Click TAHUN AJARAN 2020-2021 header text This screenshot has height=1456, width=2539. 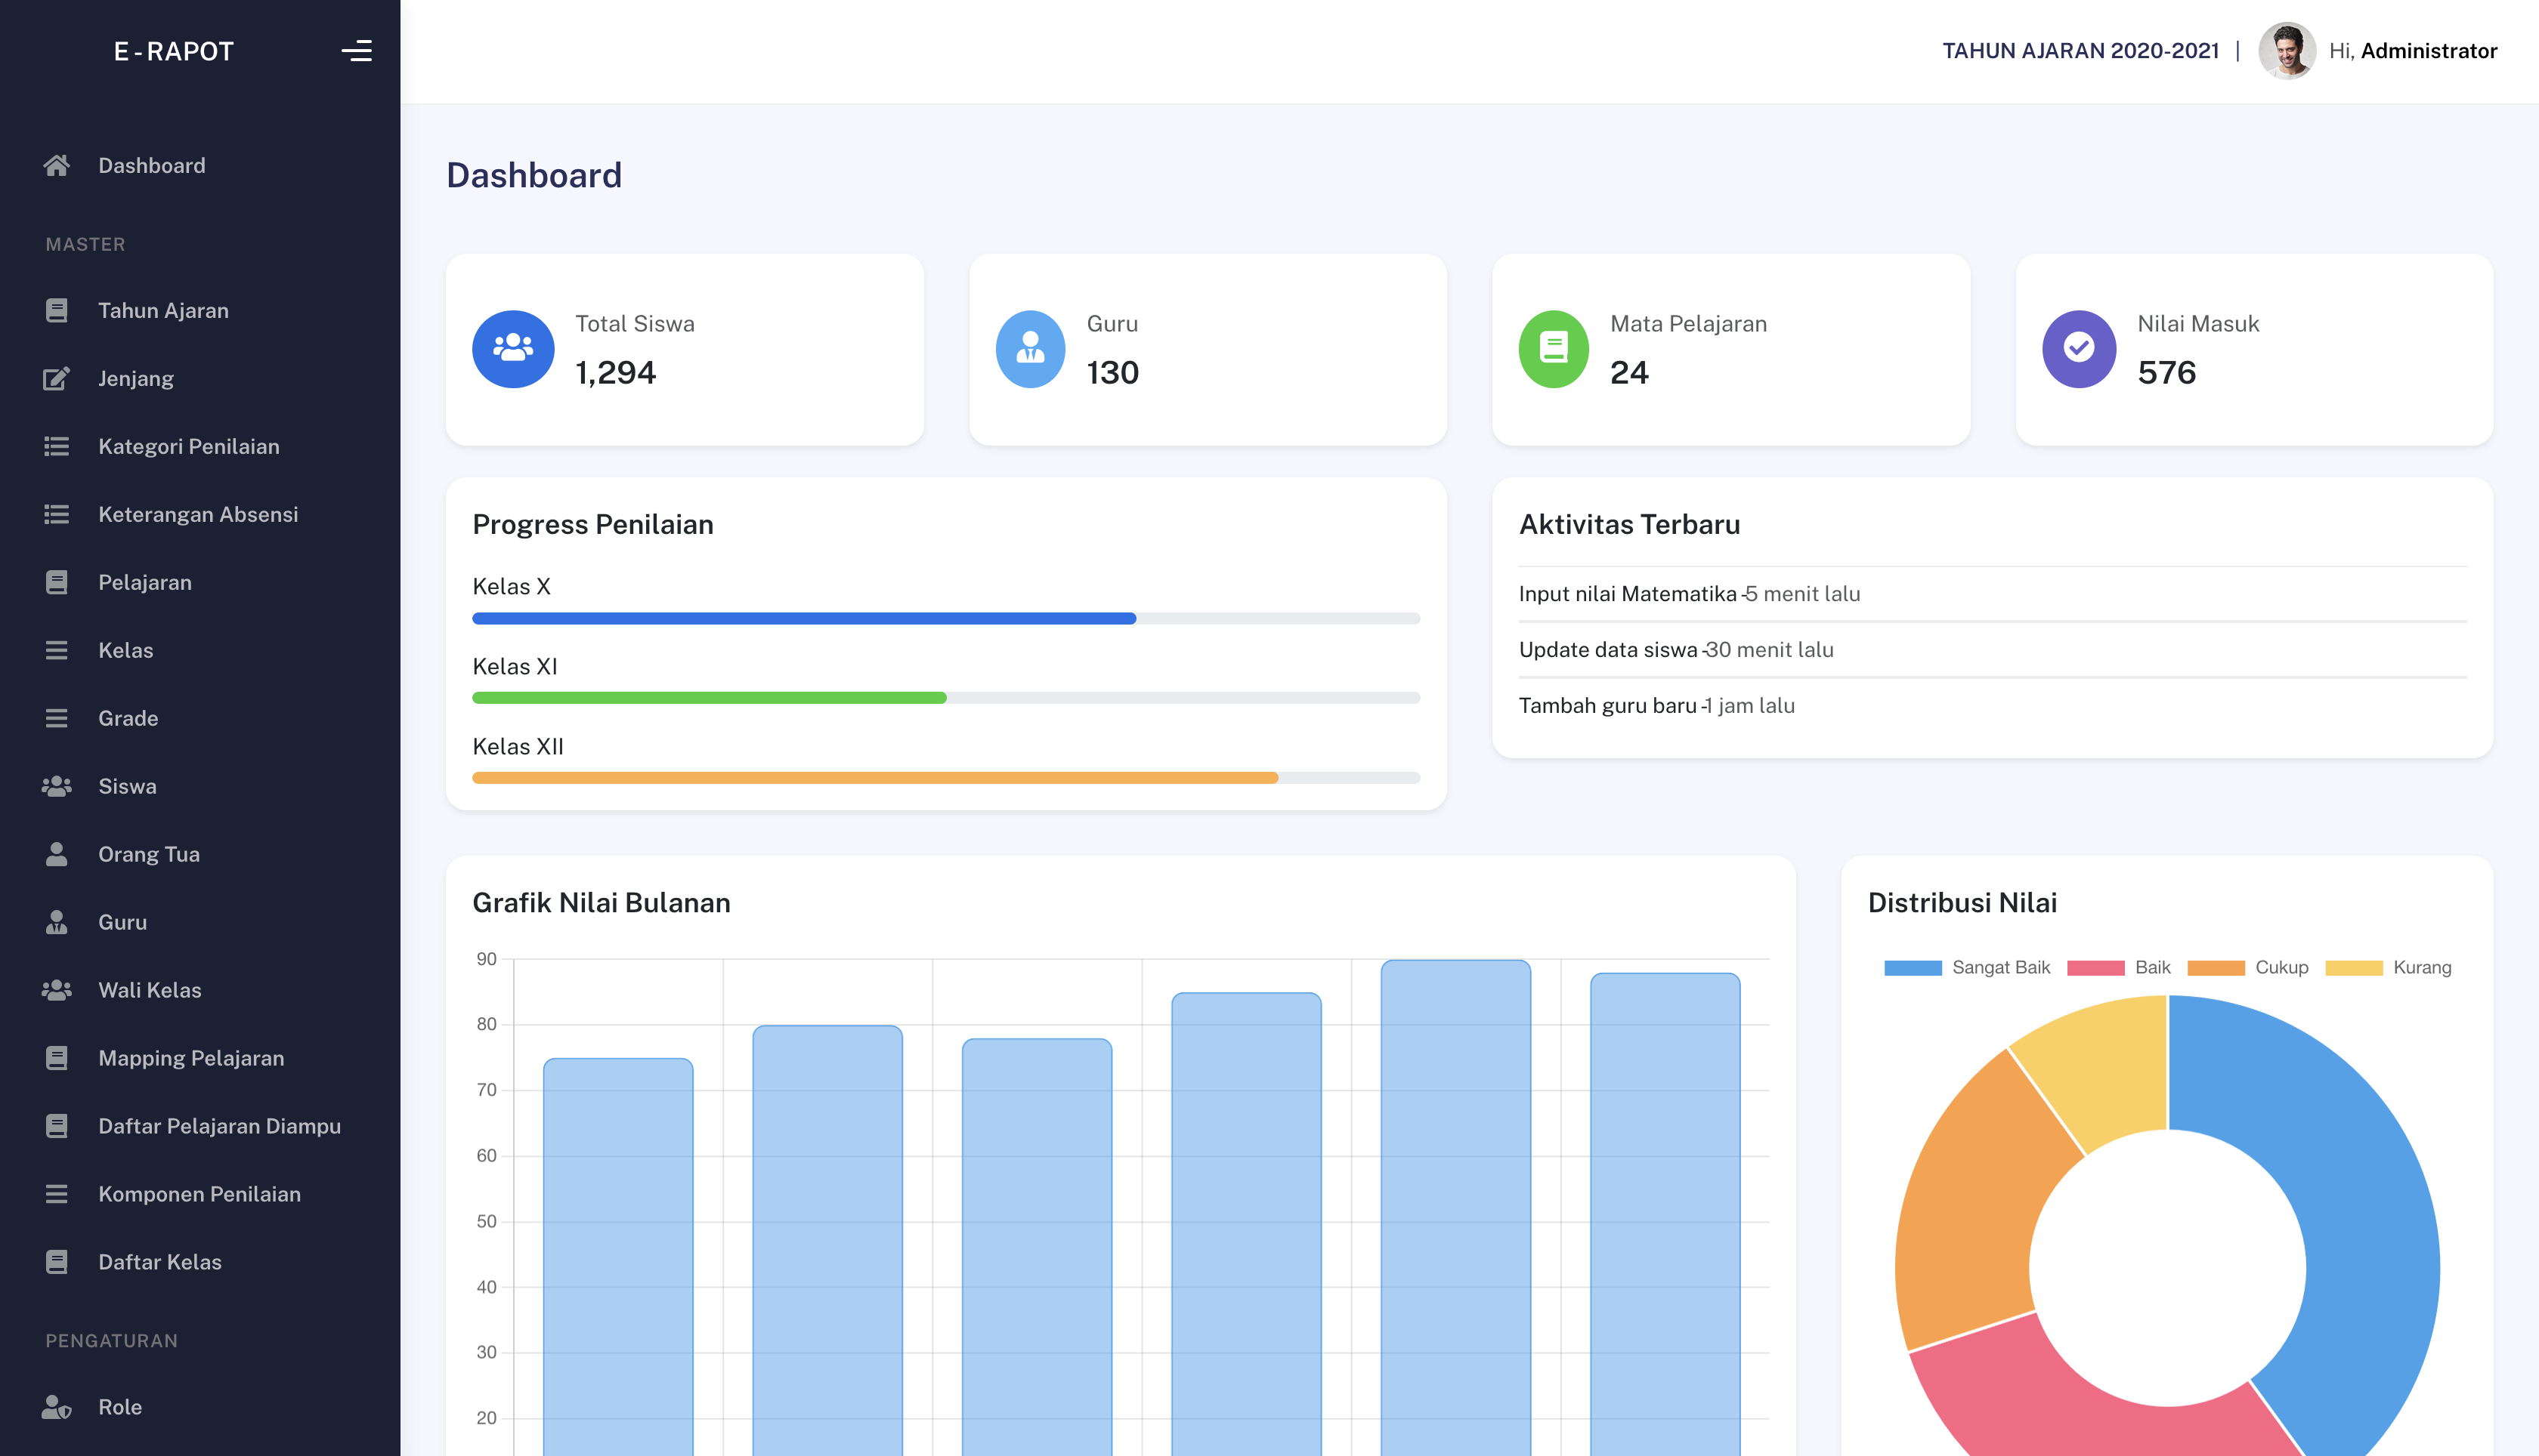point(2081,51)
